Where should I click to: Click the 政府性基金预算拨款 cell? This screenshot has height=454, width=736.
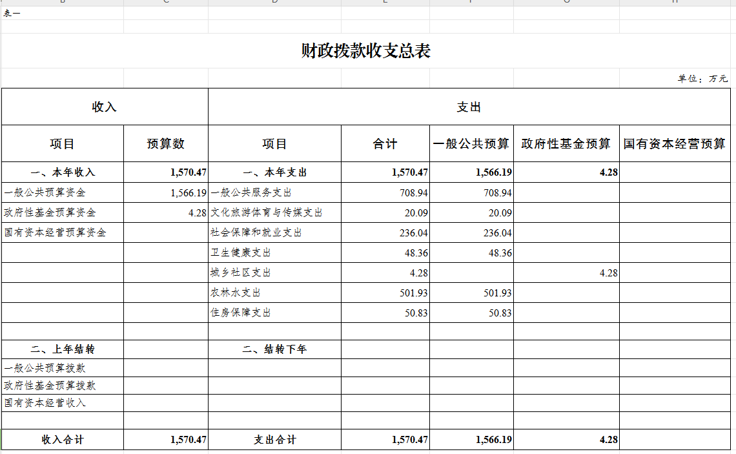[x=63, y=386]
